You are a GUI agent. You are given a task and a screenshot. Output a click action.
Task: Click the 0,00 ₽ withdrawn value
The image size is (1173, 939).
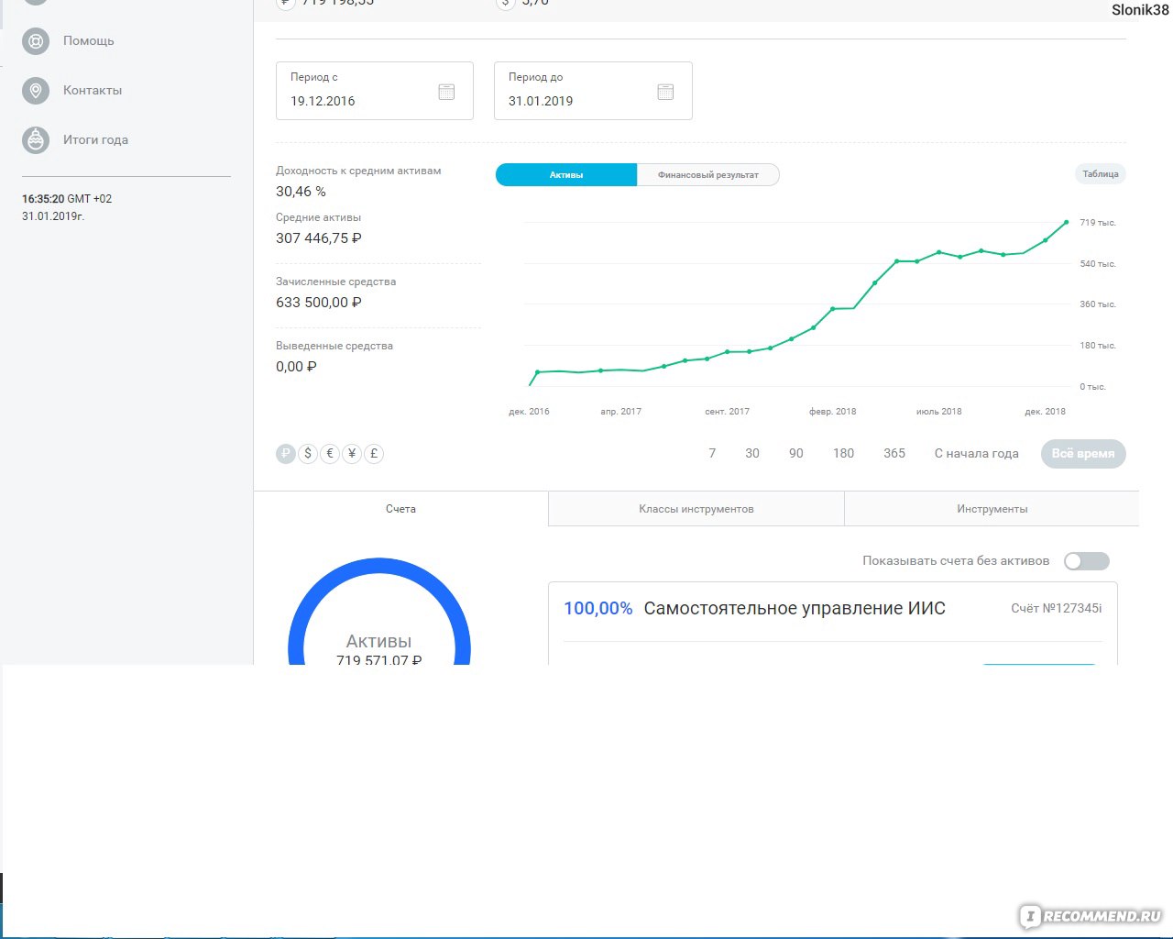click(x=296, y=367)
